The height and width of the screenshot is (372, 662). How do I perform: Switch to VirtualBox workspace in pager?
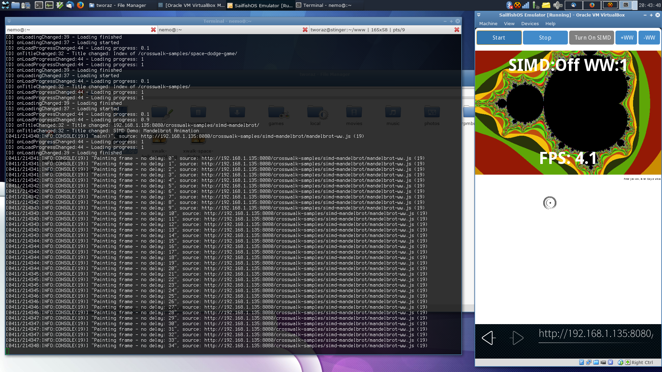point(610,5)
